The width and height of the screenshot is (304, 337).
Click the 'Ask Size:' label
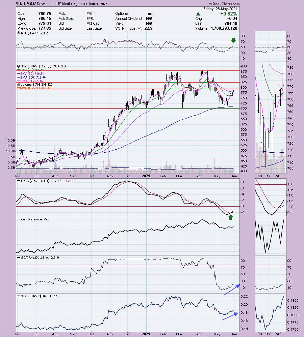(x=66, y=19)
